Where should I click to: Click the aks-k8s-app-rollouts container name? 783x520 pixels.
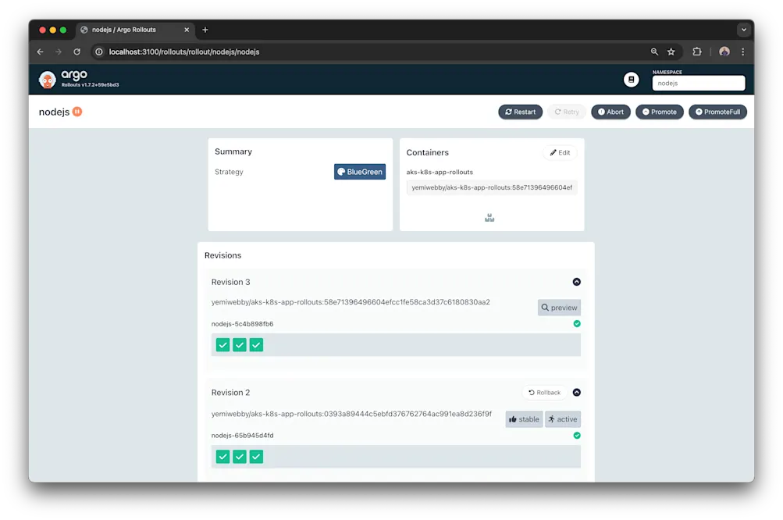click(440, 172)
